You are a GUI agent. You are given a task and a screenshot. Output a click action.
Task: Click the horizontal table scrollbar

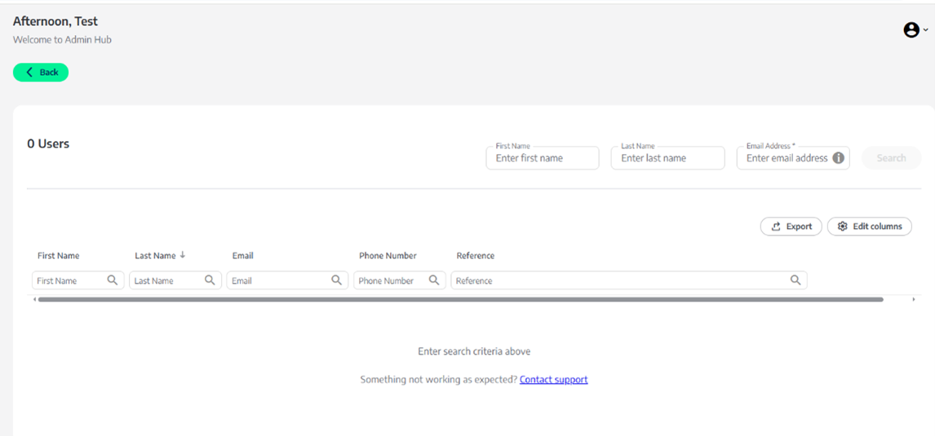tap(460, 300)
